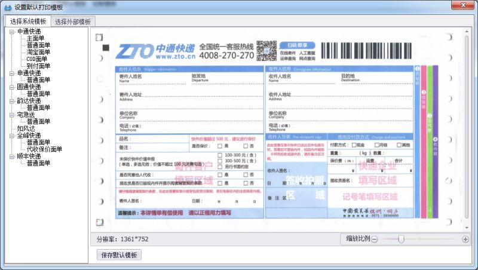Collapse the 申通快递 tree node
This screenshot has width=478, height=270.
[11, 73]
